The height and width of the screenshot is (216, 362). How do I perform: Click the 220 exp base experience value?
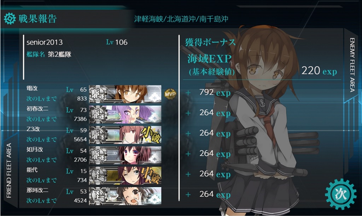[319, 70]
